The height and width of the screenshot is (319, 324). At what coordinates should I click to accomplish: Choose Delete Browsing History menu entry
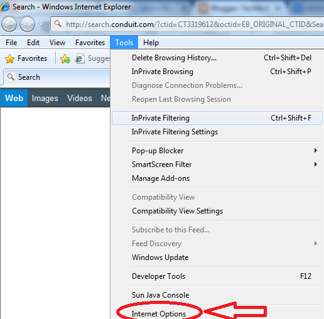click(217, 58)
